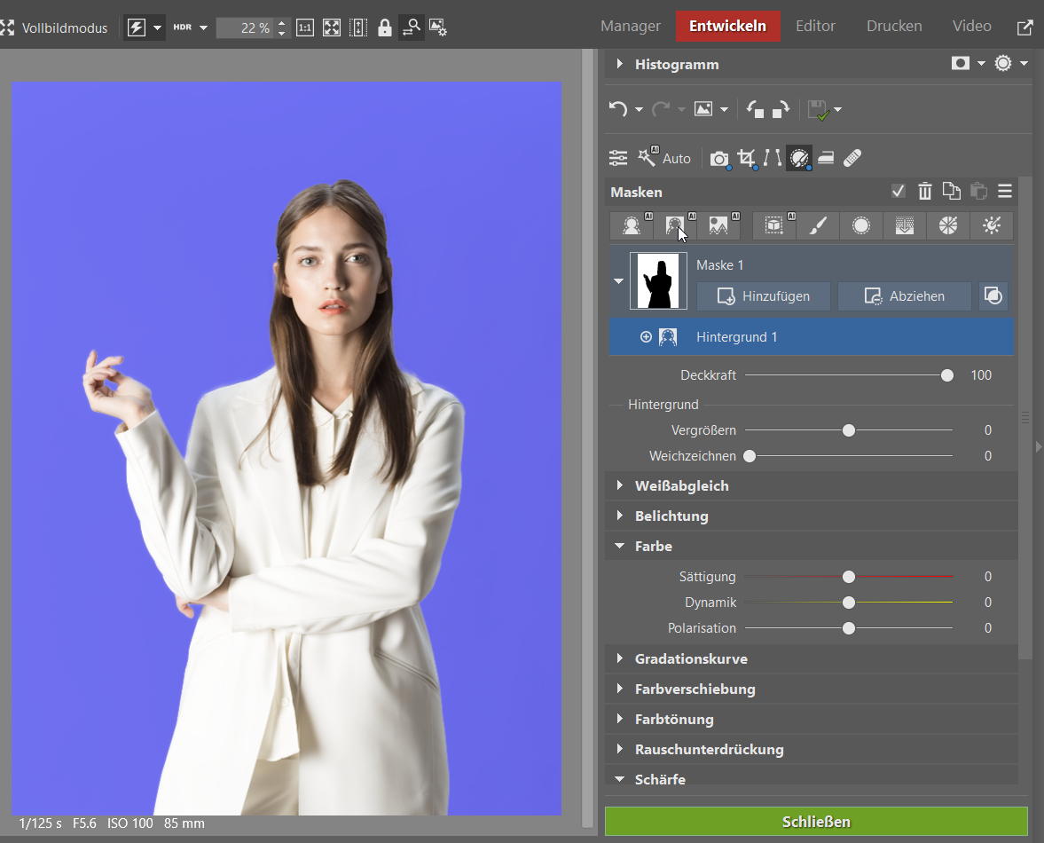Select the radial filter mask tool
The image size is (1044, 843).
pyautogui.click(x=860, y=226)
